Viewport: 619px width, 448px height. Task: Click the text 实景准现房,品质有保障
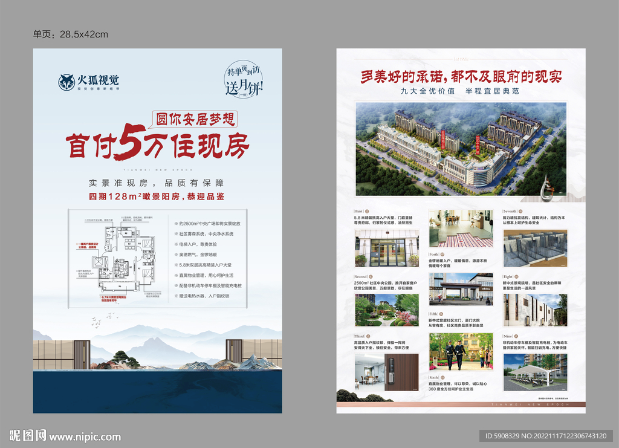point(157,183)
